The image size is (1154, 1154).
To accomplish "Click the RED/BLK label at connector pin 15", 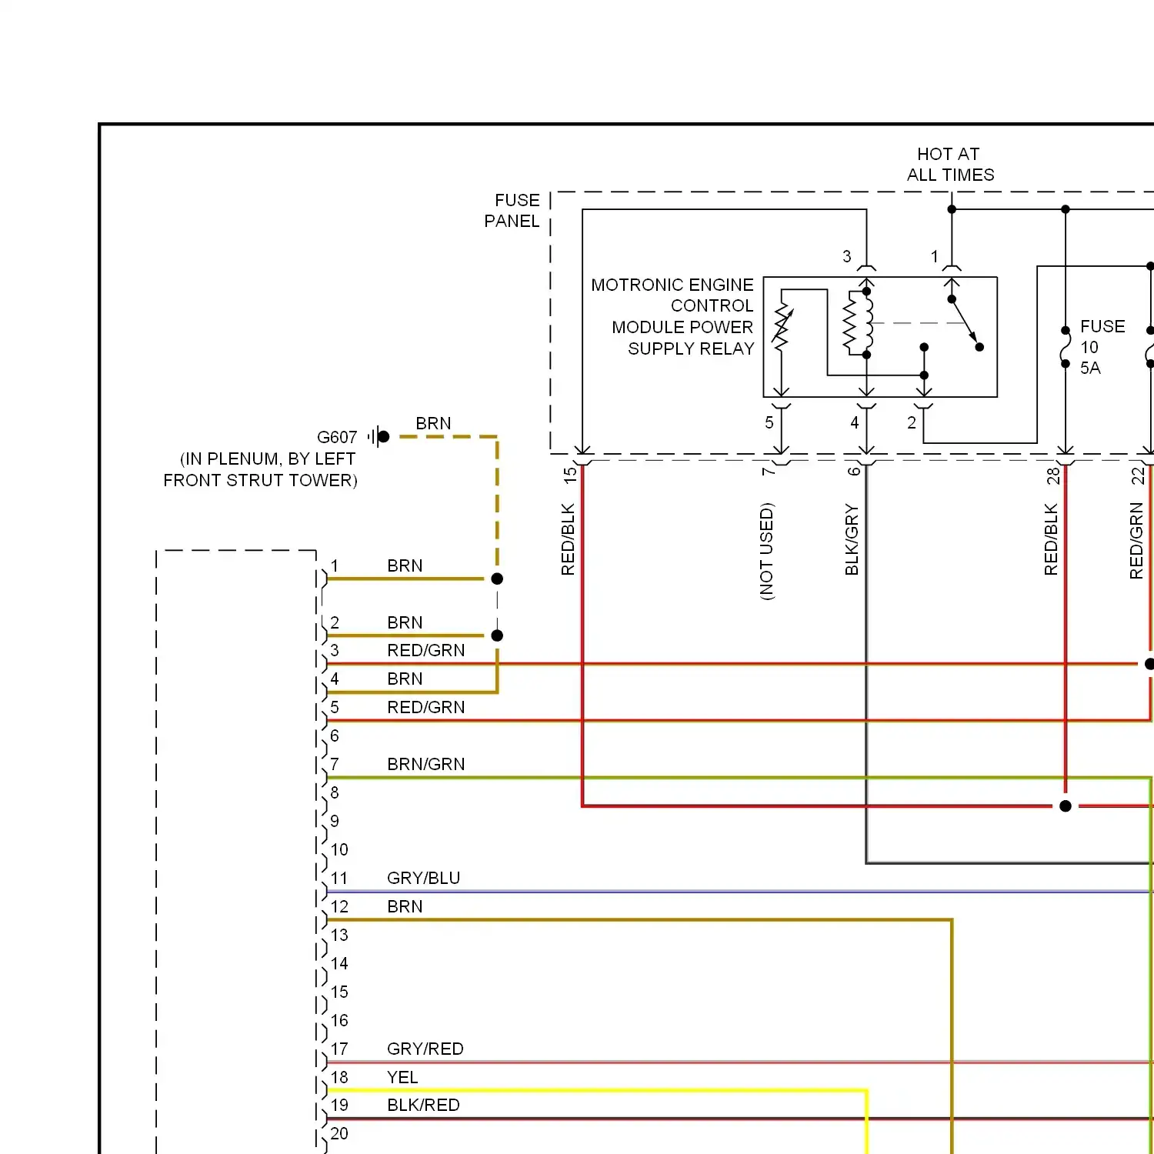I will (568, 539).
